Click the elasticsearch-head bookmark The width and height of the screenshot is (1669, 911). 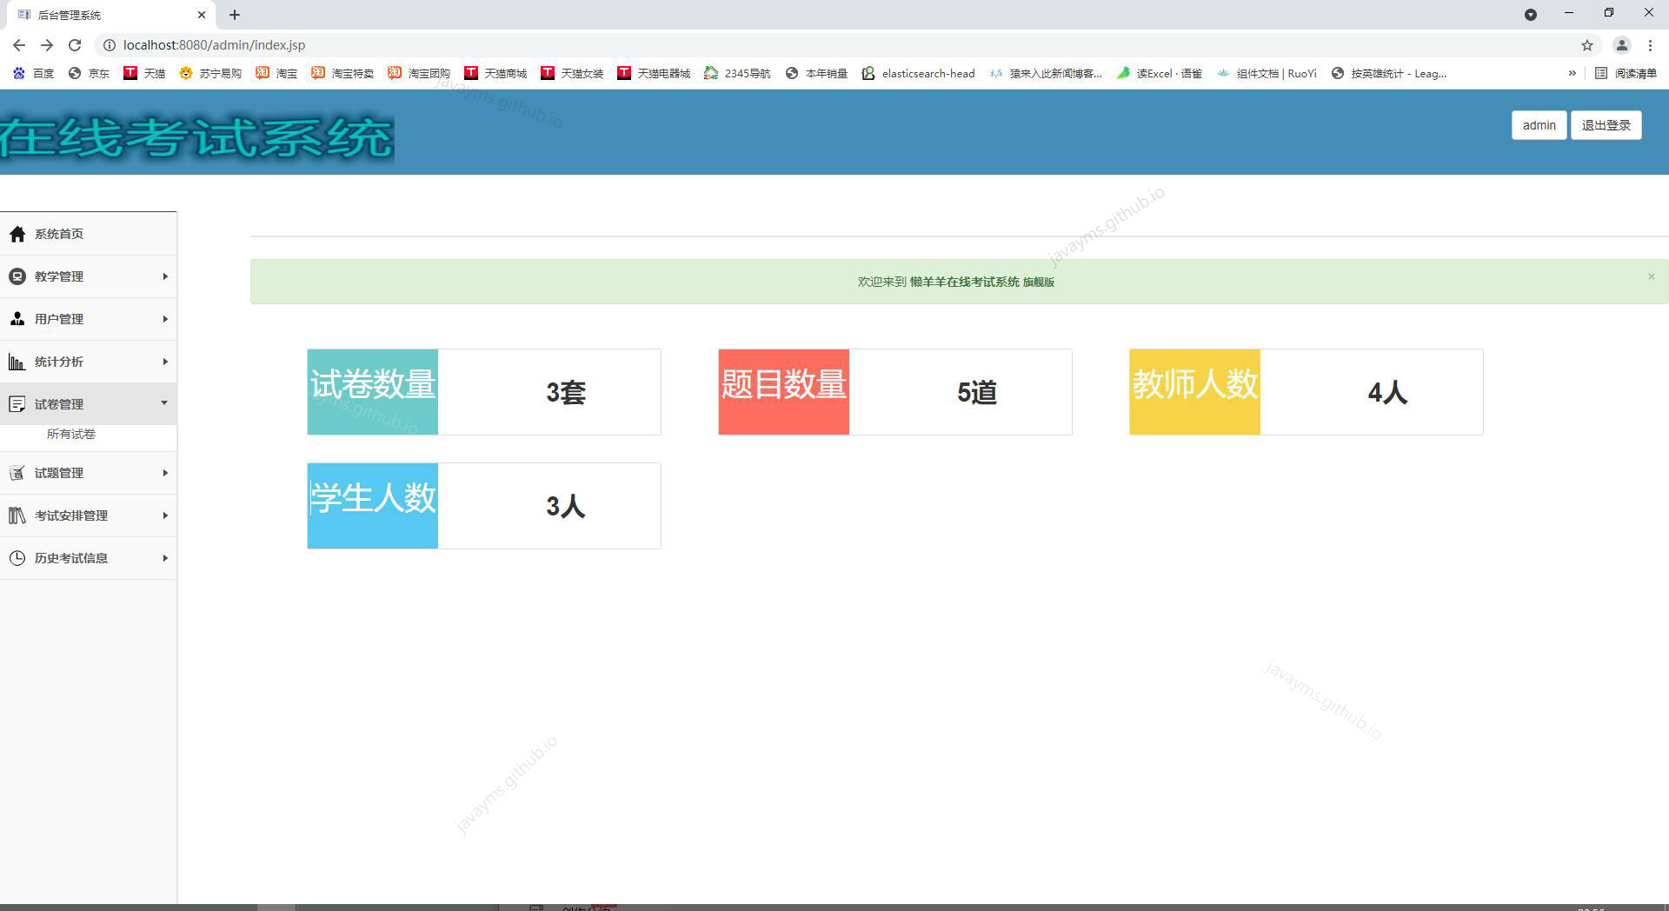coord(918,73)
